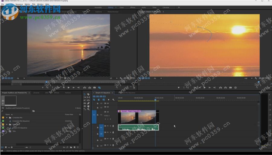Click Insert button in Source monitor

click(85, 88)
